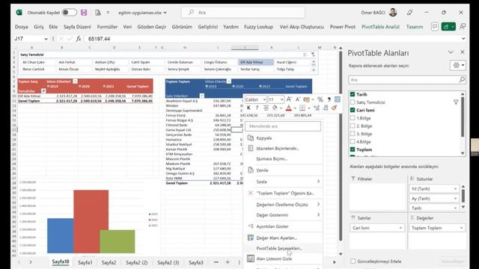
Task: Click the fx insert function icon
Action: [79, 39]
